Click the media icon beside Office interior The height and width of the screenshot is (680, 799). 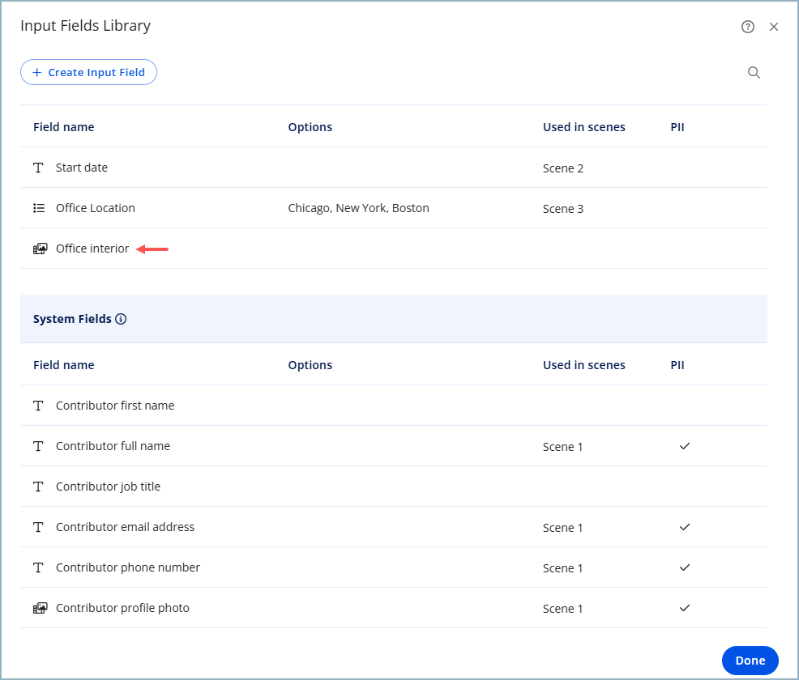40,249
